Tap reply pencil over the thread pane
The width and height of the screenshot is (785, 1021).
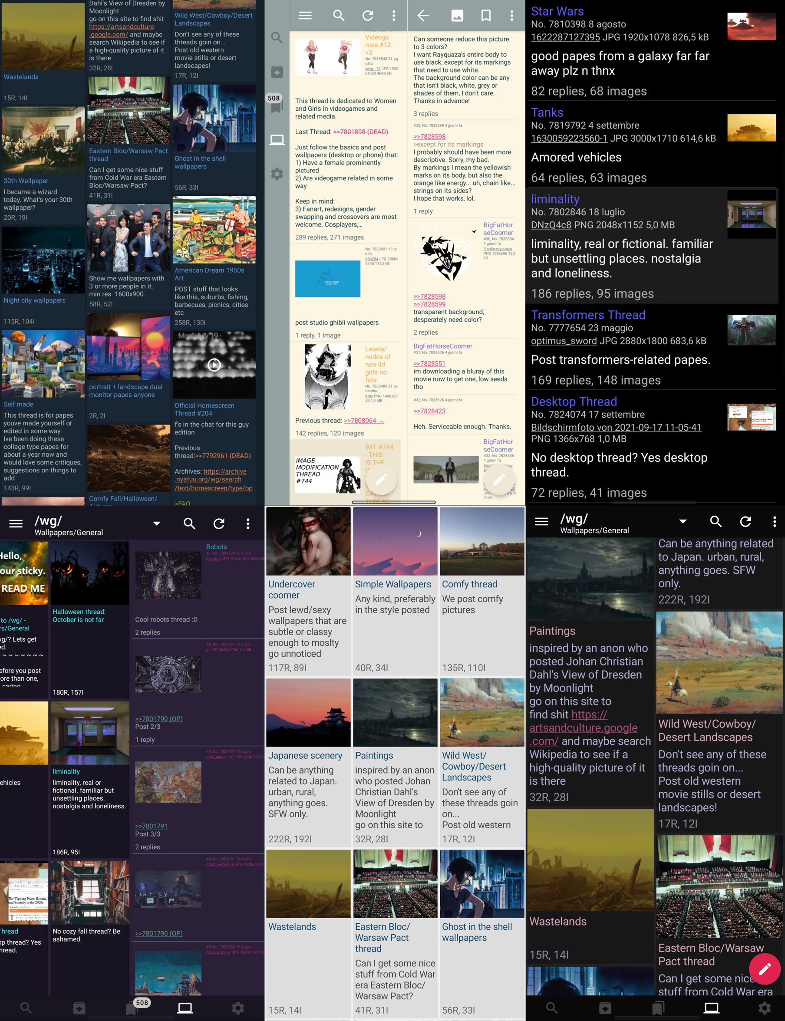pos(499,479)
